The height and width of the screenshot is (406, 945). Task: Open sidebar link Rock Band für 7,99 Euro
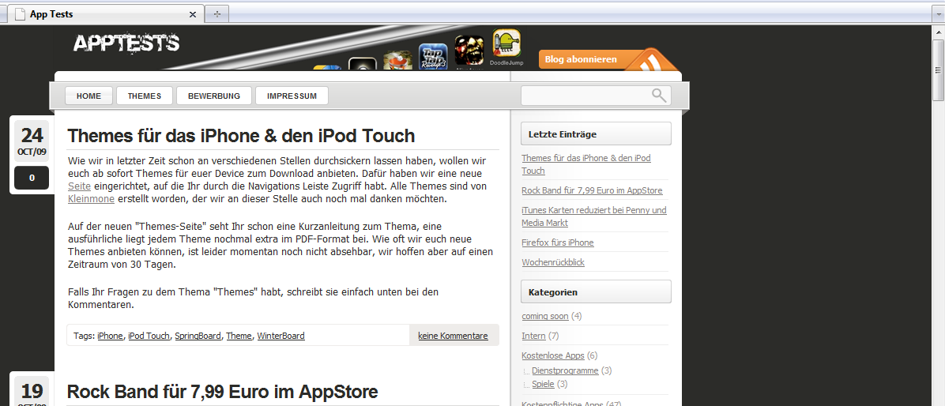point(592,190)
